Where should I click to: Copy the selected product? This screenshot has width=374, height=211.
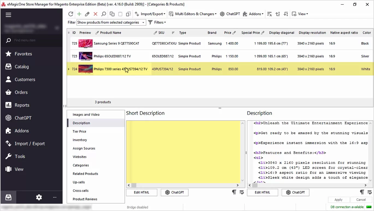(112, 14)
